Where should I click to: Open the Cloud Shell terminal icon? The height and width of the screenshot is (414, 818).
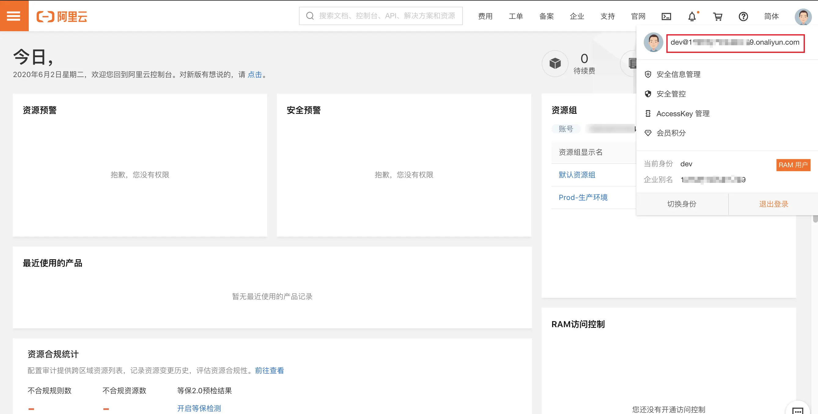click(666, 16)
